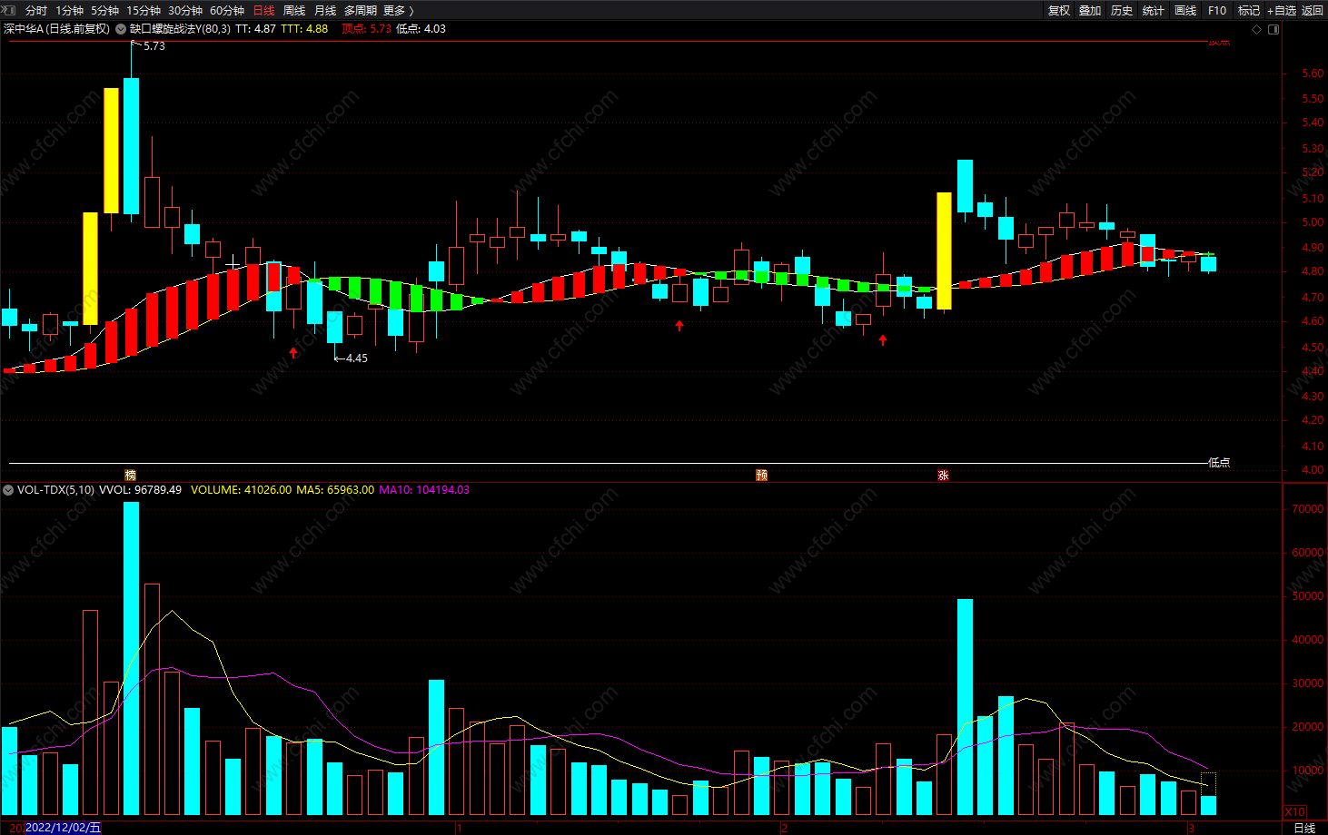Open the 统计 statistics button
Viewport: 1328px width, 835px height.
1154,11
